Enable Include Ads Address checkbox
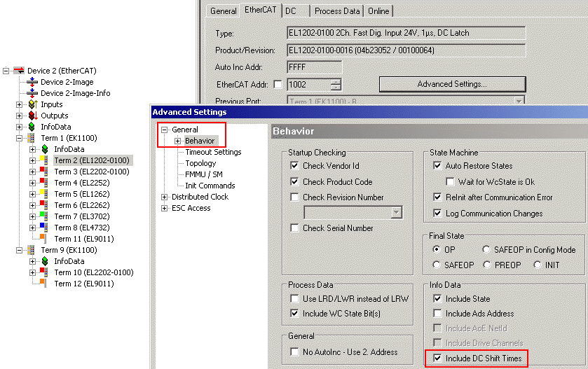 (x=437, y=313)
